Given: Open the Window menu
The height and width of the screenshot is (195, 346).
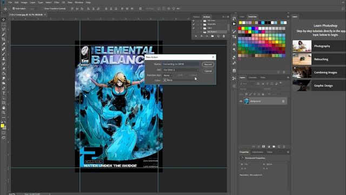Looking at the screenshot, I should pos(79,2).
